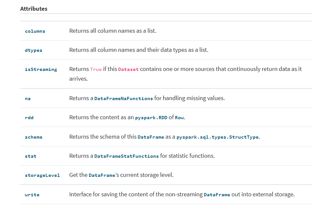Open the DataFrameStatFunctions reference link
The image size is (317, 206).
(x=126, y=156)
